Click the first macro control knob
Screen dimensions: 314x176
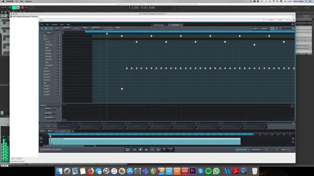pos(78,127)
